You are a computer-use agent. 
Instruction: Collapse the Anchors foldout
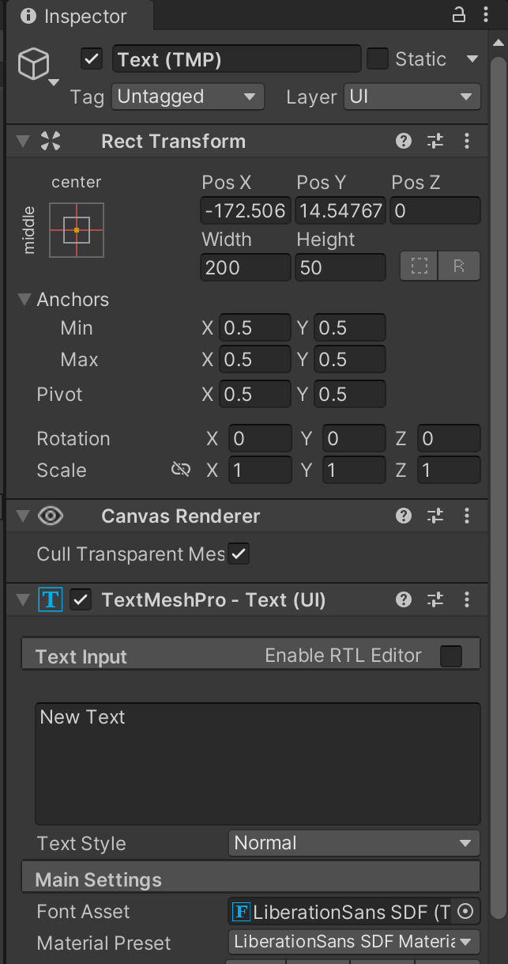24,300
